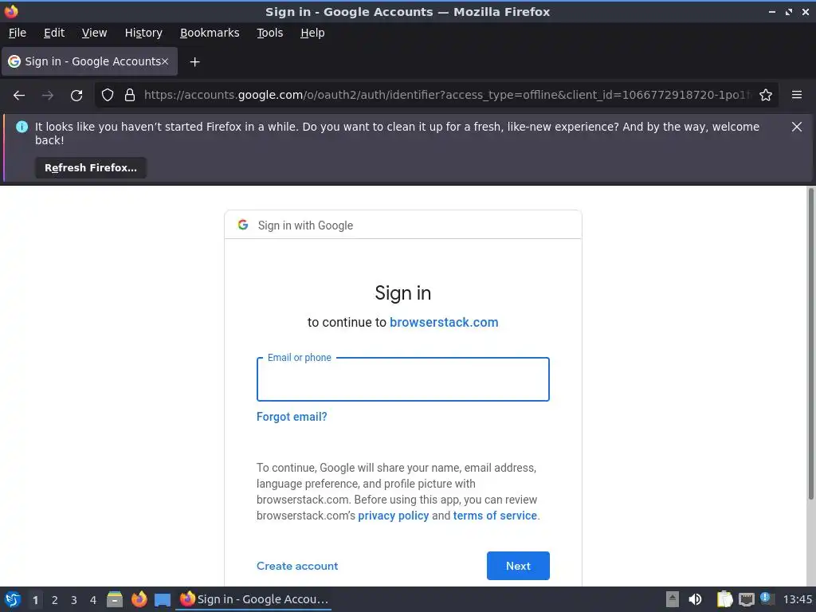This screenshot has height=612, width=816.
Task: Dismiss the Firefox refresh notification bar
Action: tap(797, 127)
